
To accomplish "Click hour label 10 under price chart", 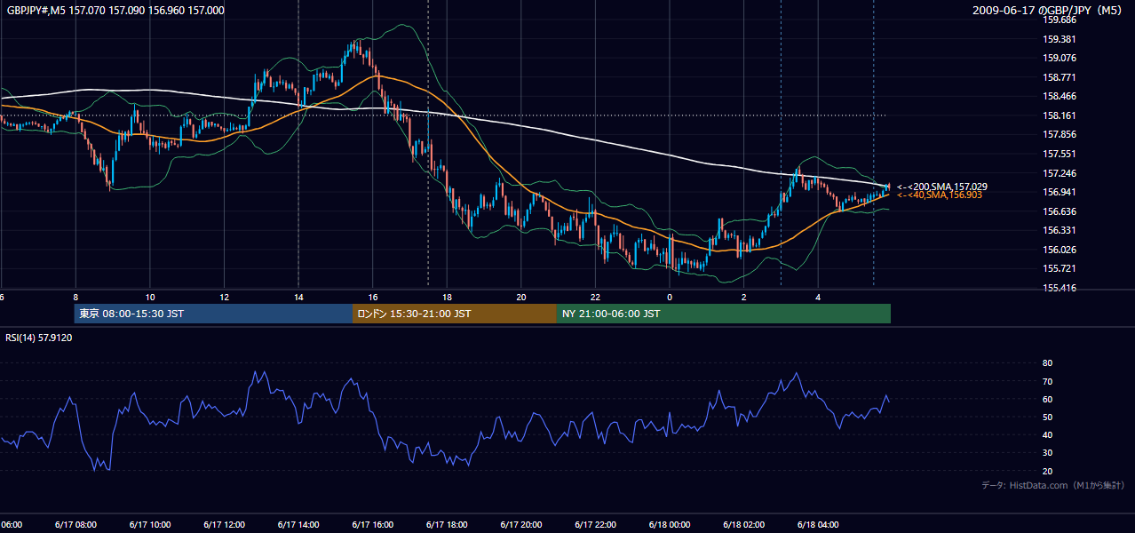I will tap(150, 298).
